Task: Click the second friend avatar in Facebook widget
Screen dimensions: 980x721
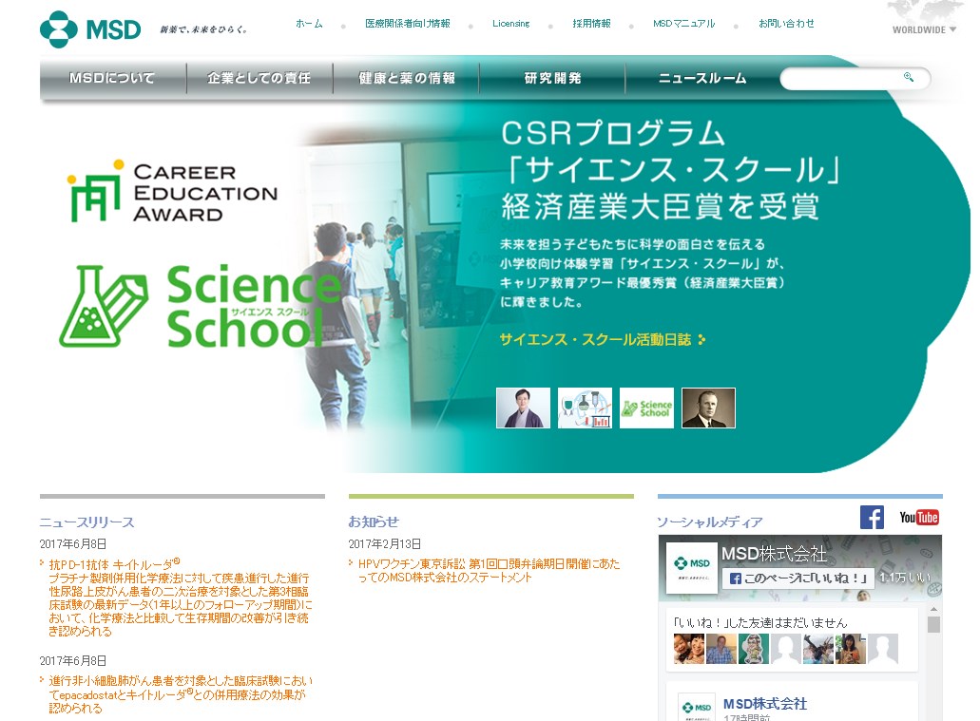Action: coord(721,649)
